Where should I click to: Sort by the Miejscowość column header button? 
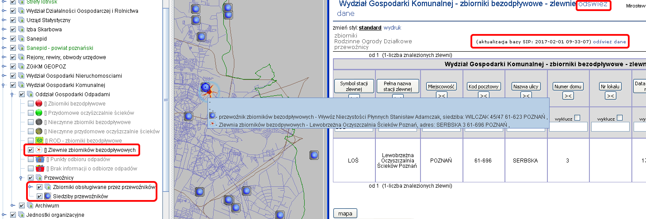441,87
